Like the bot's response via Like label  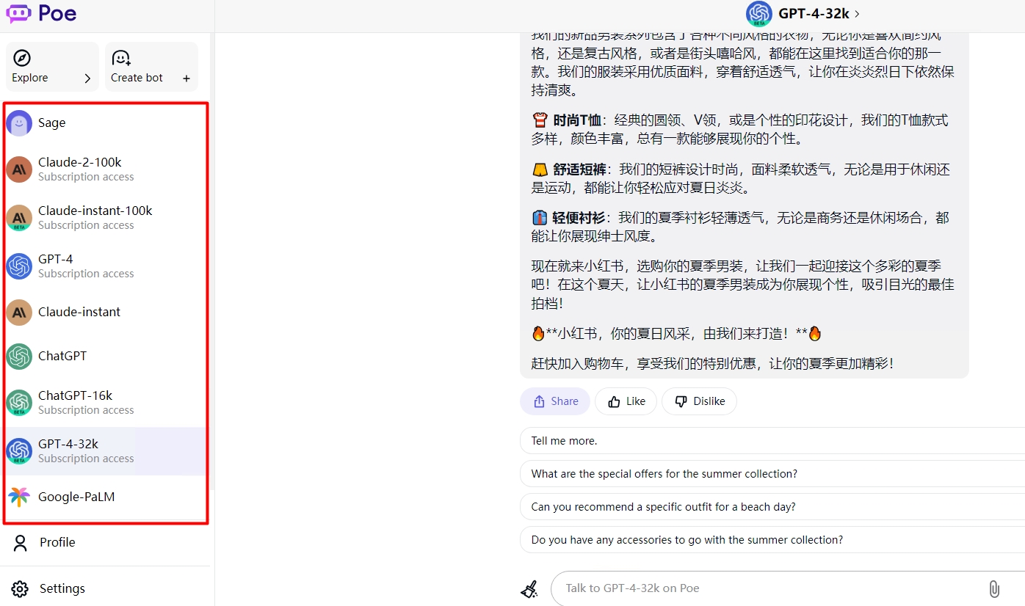pos(636,401)
